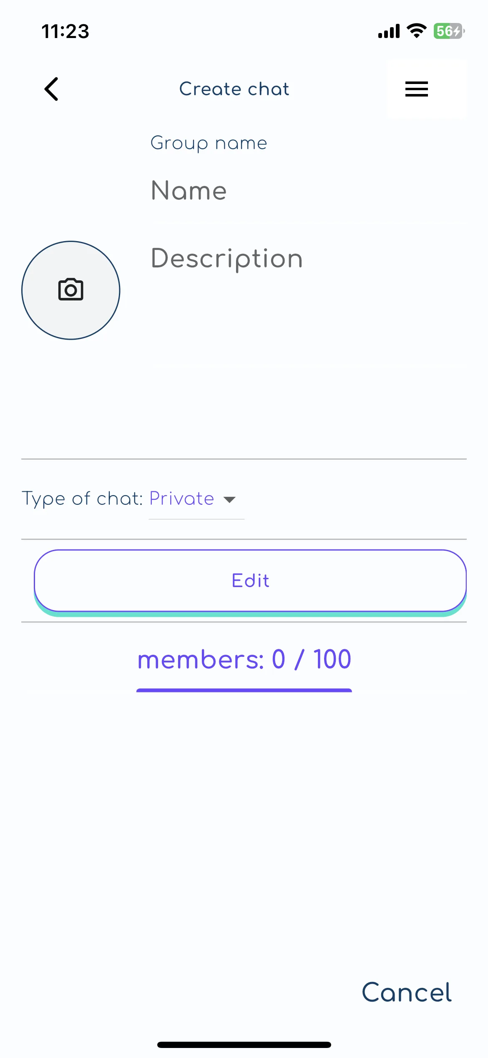Tap the cellular signal bars icon

[x=389, y=31]
